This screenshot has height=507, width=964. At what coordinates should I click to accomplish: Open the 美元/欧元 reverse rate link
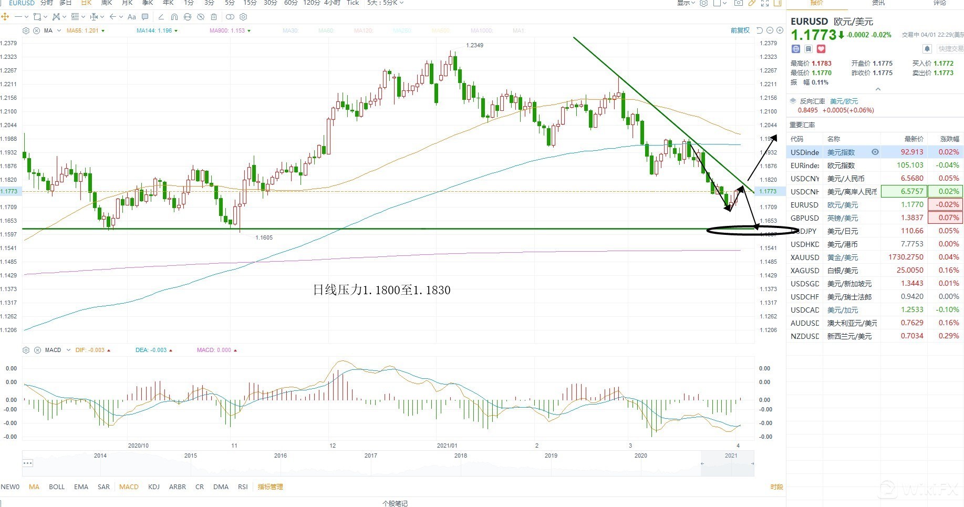pyautogui.click(x=844, y=101)
